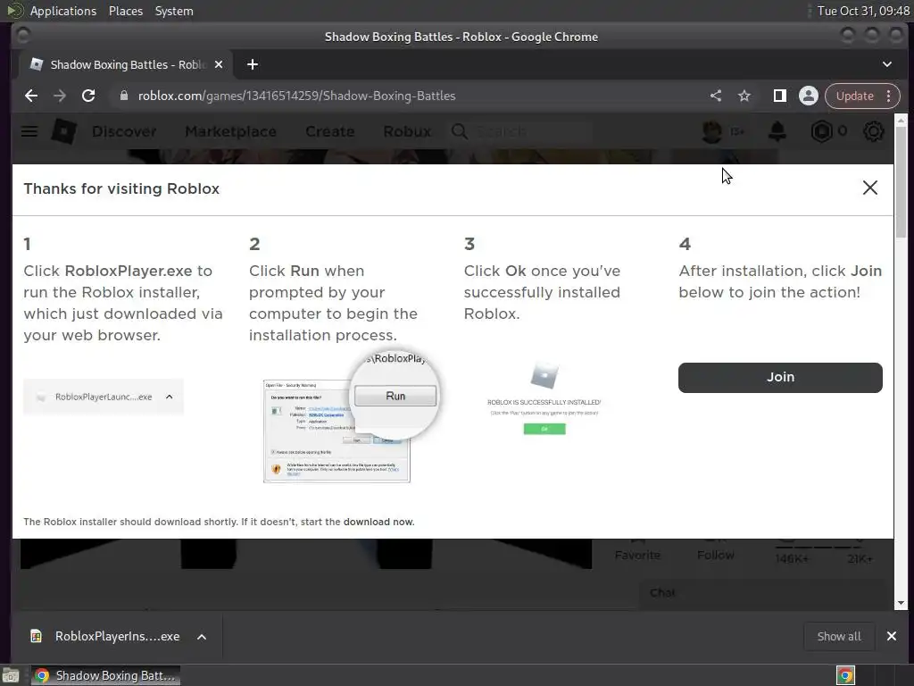The height and width of the screenshot is (686, 914).
Task: Open the Roblox hamburger menu
Action: point(29,131)
